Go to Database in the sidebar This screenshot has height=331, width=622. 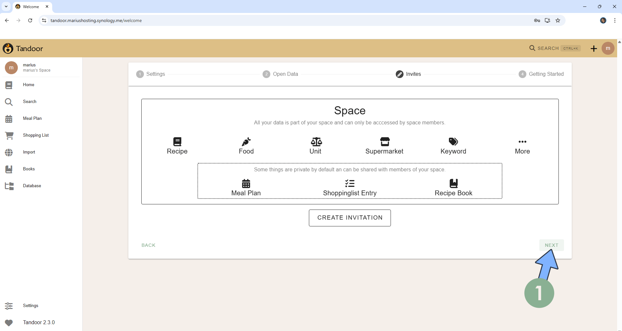pyautogui.click(x=32, y=186)
